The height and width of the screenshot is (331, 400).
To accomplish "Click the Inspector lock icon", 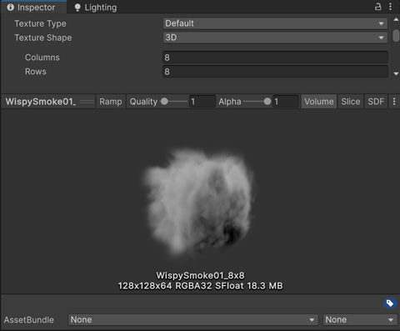I will point(378,7).
